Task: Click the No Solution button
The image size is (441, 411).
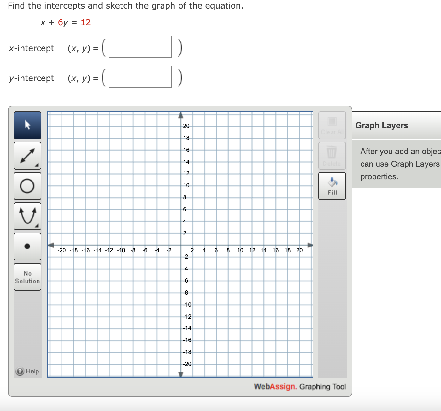Action: (x=27, y=276)
